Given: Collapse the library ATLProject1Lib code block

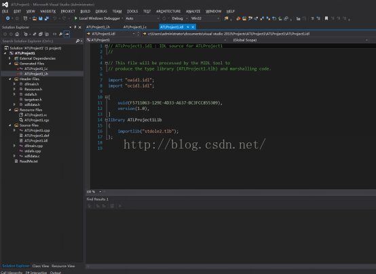Looking at the screenshot, I should pyautogui.click(x=107, y=120).
